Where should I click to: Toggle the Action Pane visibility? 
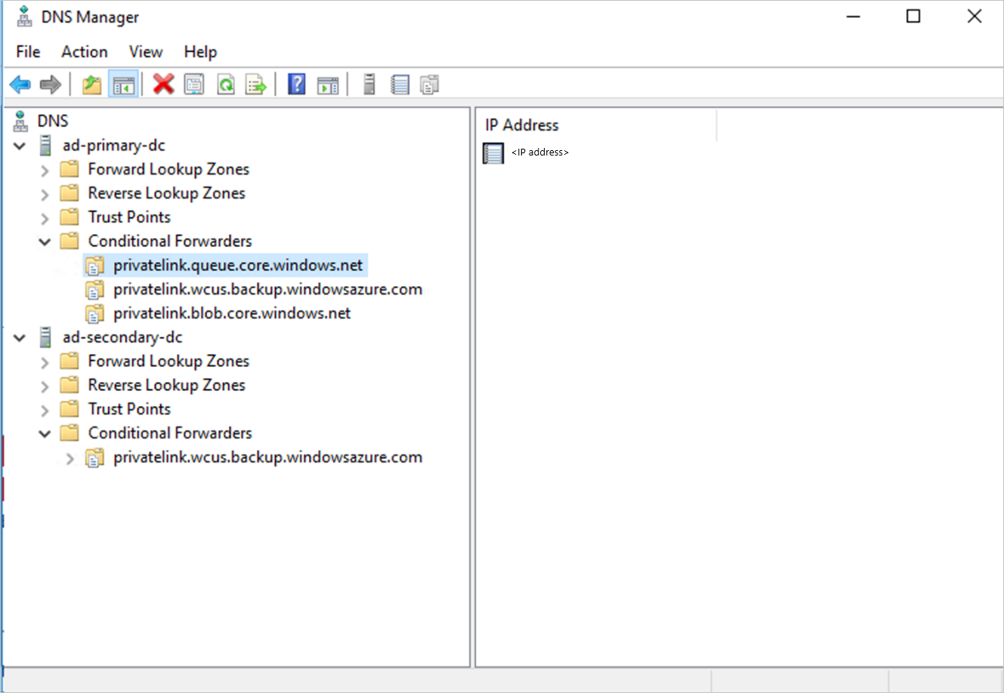pyautogui.click(x=327, y=84)
